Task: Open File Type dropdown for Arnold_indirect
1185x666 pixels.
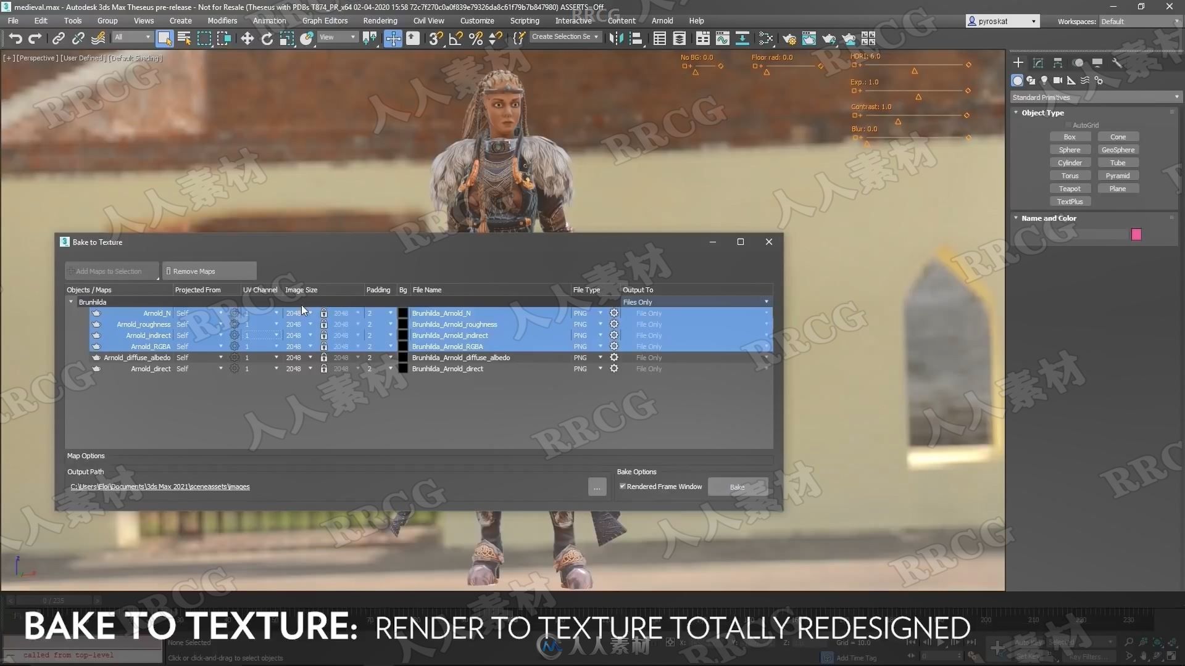Action: point(601,335)
